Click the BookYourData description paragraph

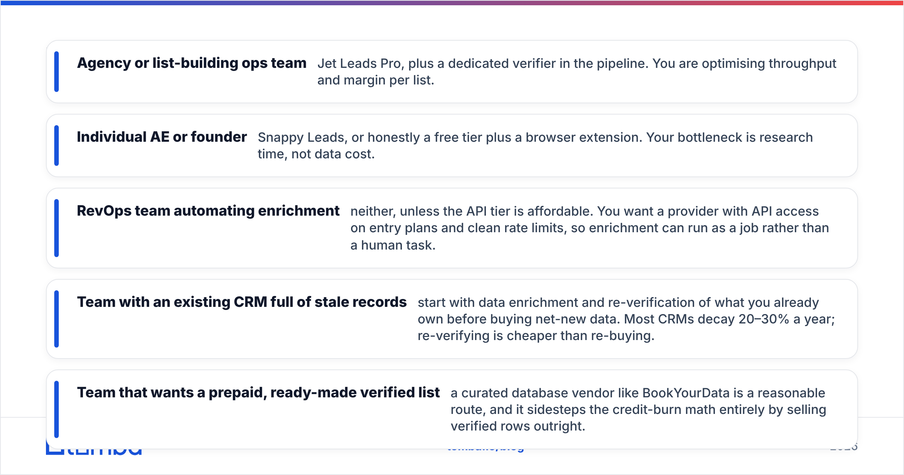[x=638, y=409]
